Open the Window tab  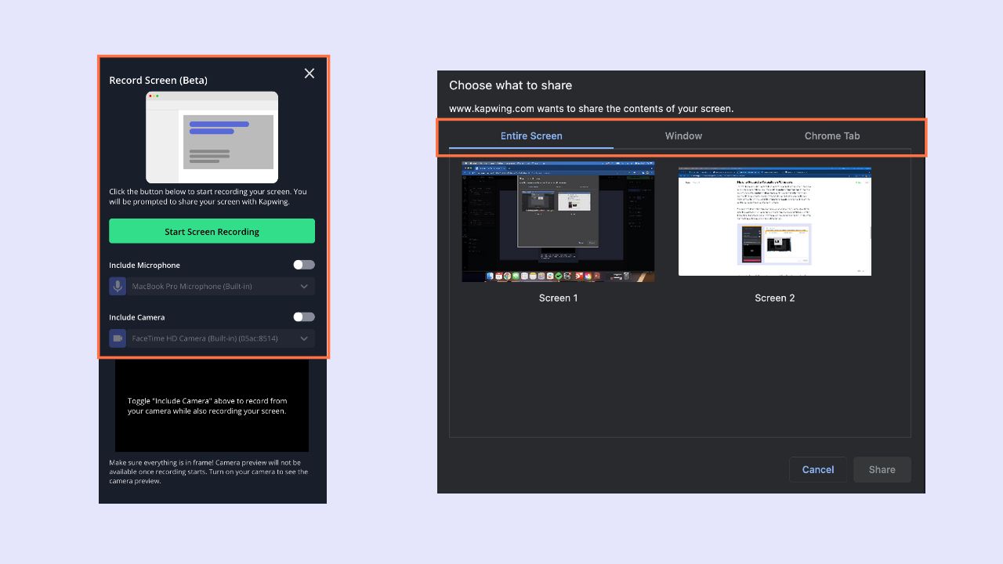[x=683, y=136]
